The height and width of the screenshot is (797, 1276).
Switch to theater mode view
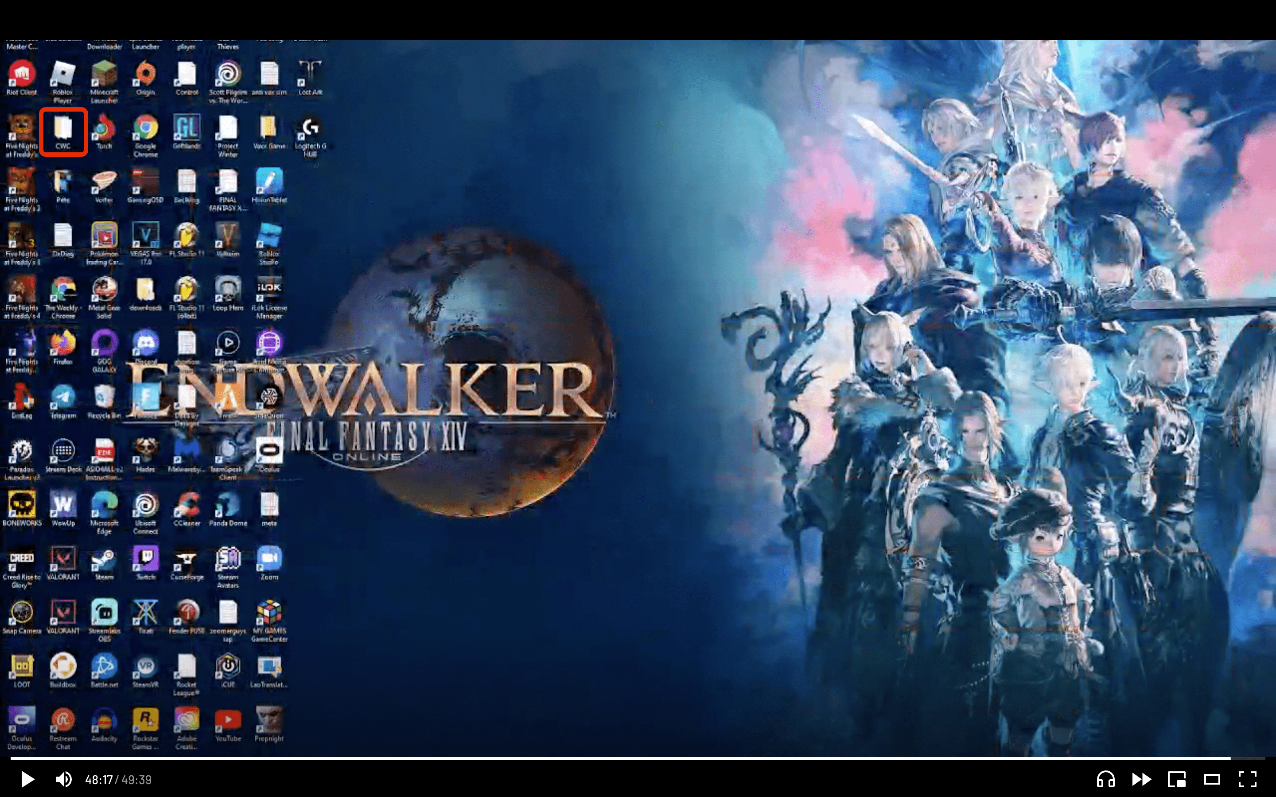[x=1212, y=779]
